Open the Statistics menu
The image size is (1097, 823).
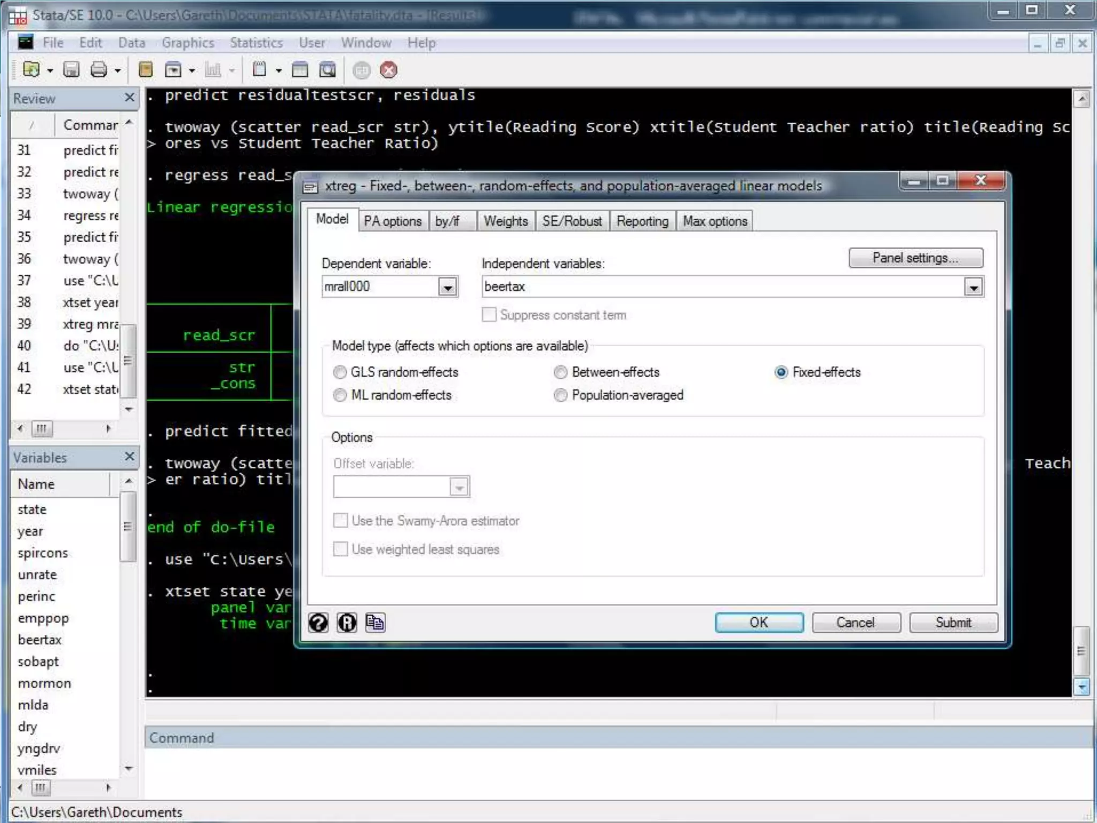pyautogui.click(x=256, y=43)
